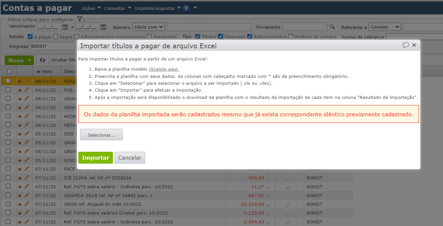The width and height of the screenshot is (443, 226).
Task: Click the checkmark beside the -500,00 amount
Action: (x=268, y=178)
